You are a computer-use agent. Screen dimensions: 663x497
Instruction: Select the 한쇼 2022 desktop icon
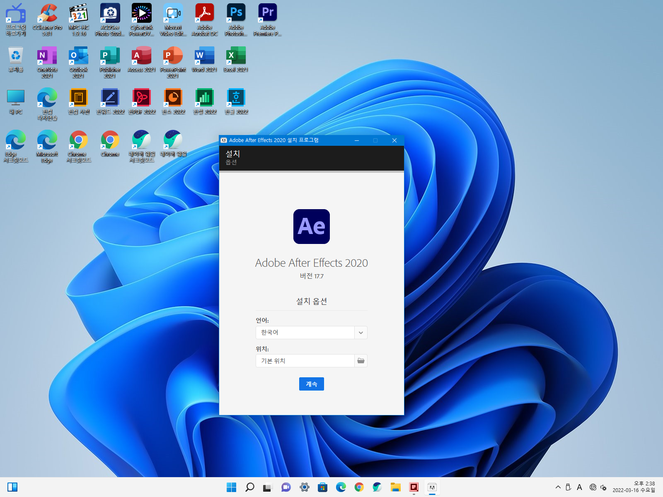pyautogui.click(x=173, y=101)
